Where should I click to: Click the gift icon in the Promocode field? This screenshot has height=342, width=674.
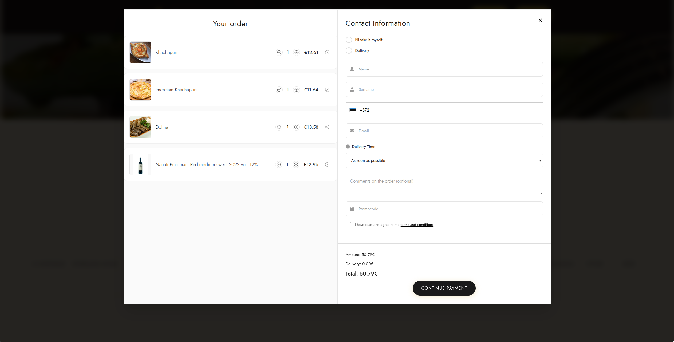[352, 209]
